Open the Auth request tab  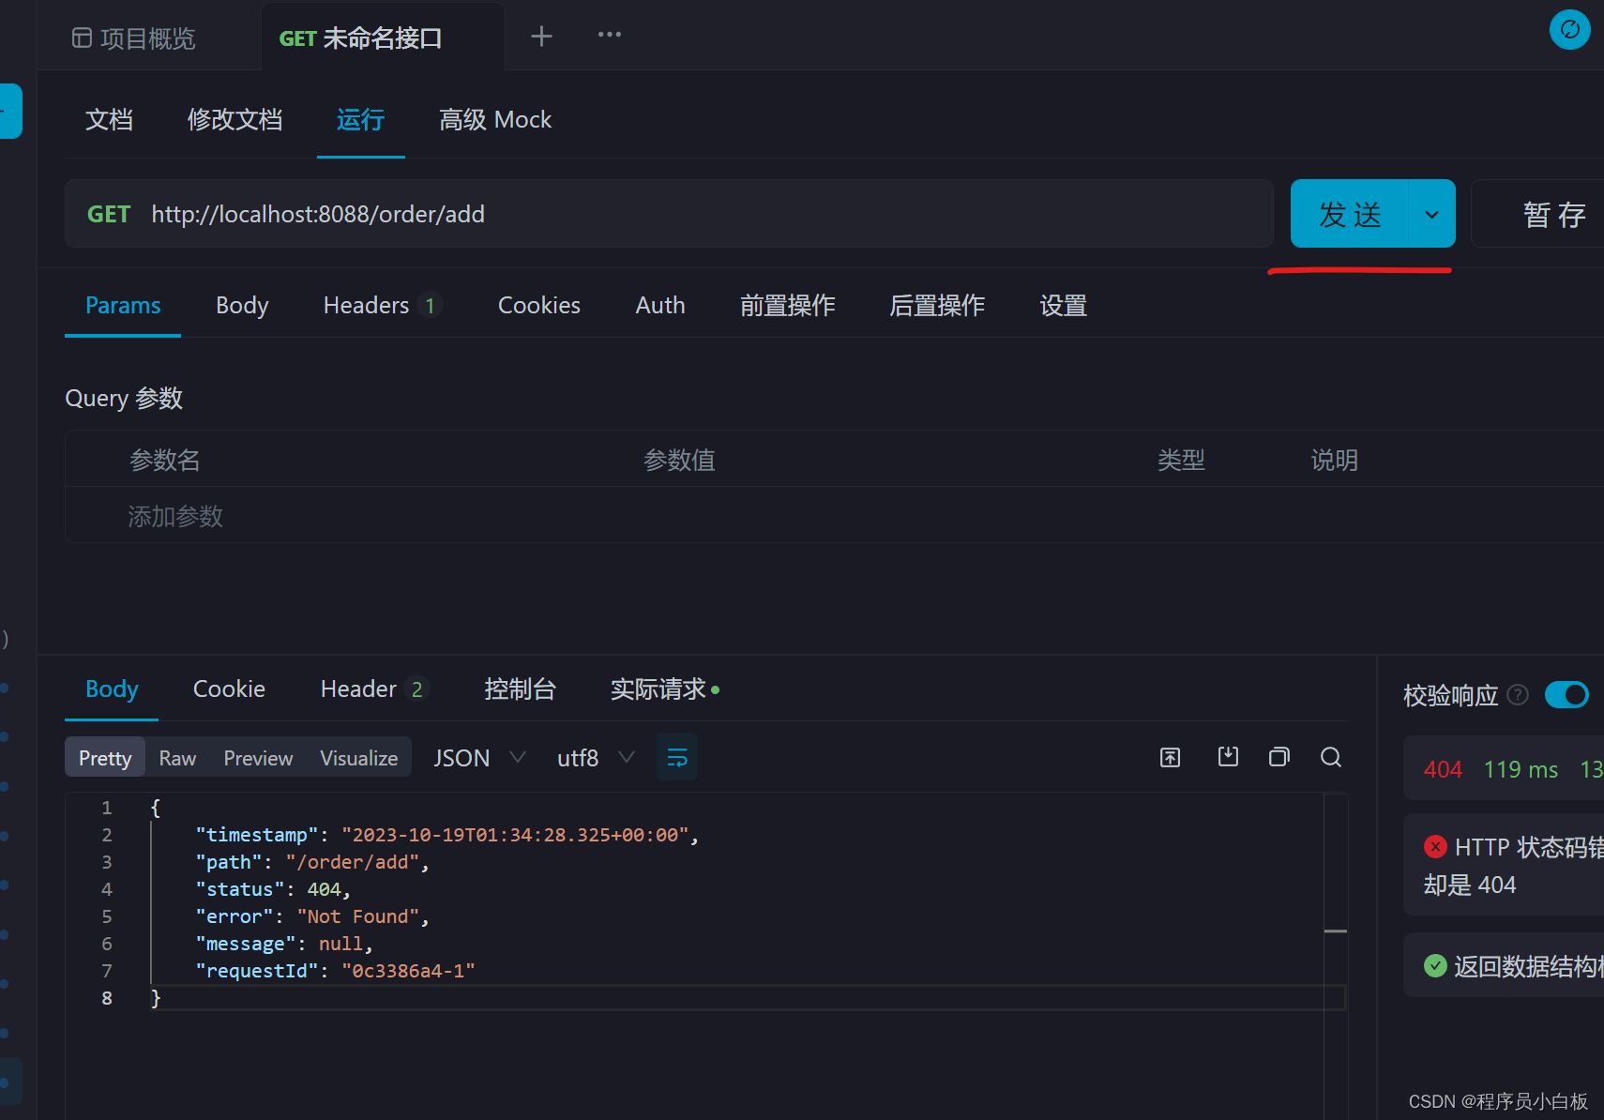tap(660, 305)
